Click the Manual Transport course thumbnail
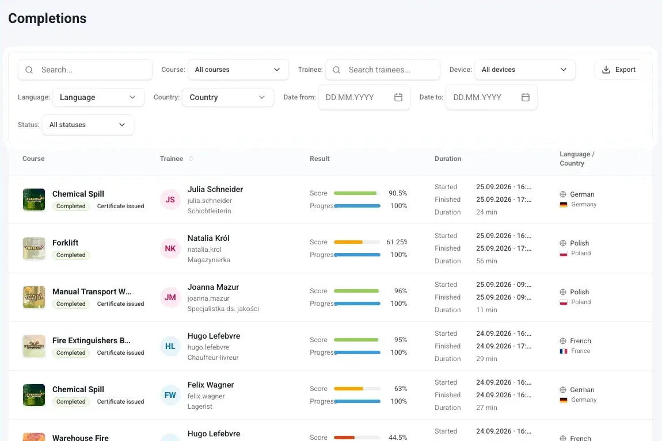Viewport: 662px width, 441px height. pyautogui.click(x=34, y=297)
